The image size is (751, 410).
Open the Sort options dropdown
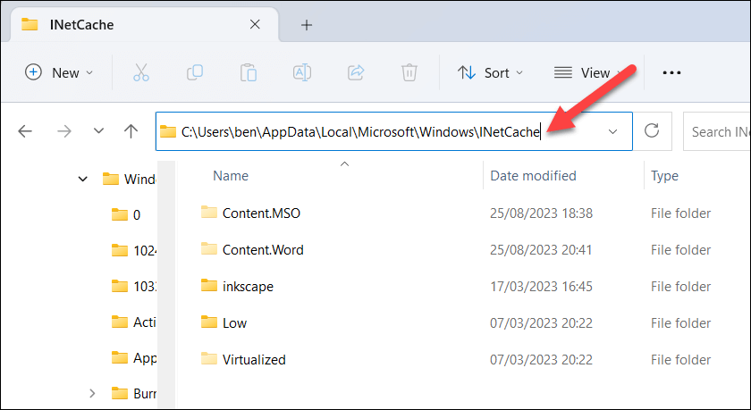coord(490,72)
